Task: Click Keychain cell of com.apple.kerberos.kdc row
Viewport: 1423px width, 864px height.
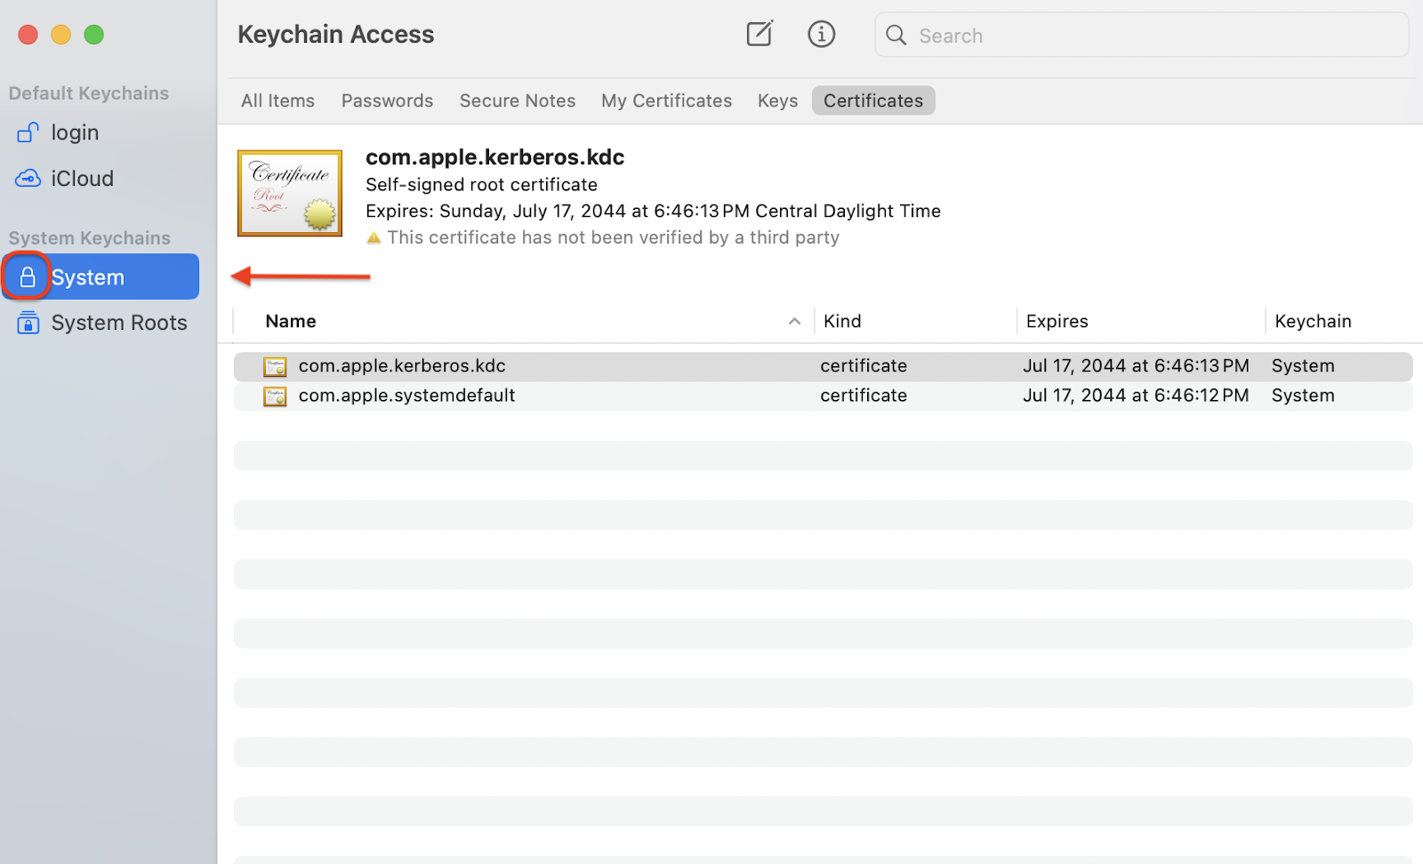Action: tap(1303, 365)
